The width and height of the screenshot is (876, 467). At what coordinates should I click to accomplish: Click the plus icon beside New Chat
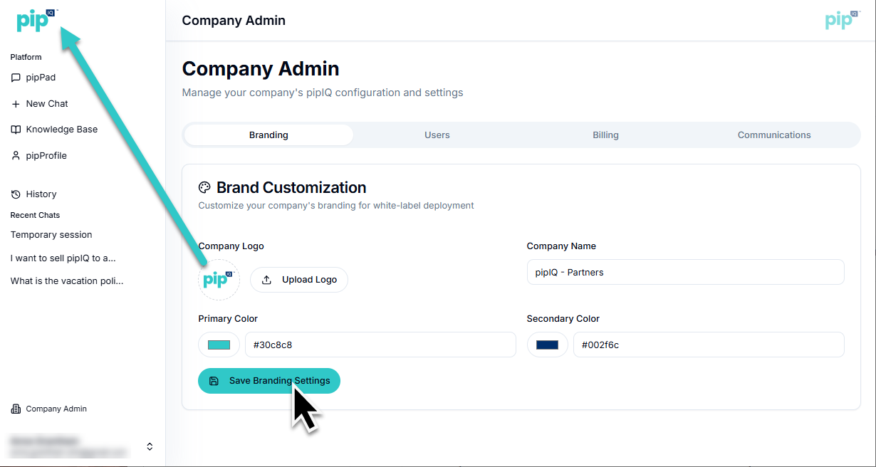click(16, 104)
